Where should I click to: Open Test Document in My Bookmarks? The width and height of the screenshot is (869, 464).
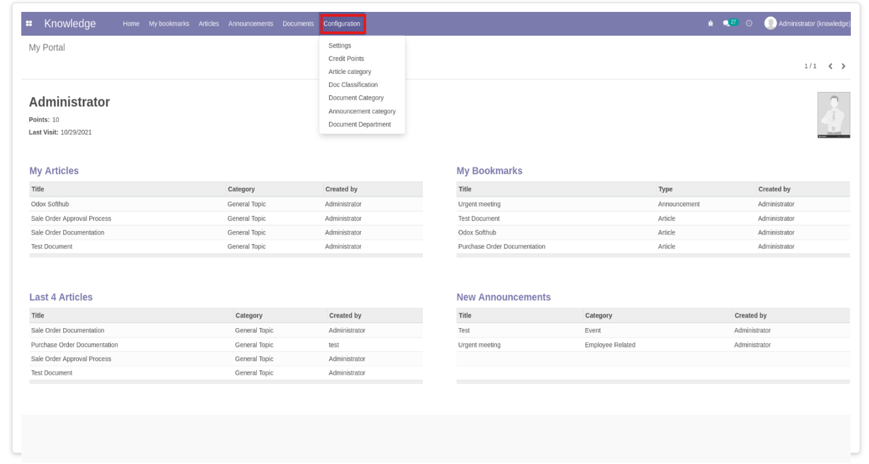653,219
